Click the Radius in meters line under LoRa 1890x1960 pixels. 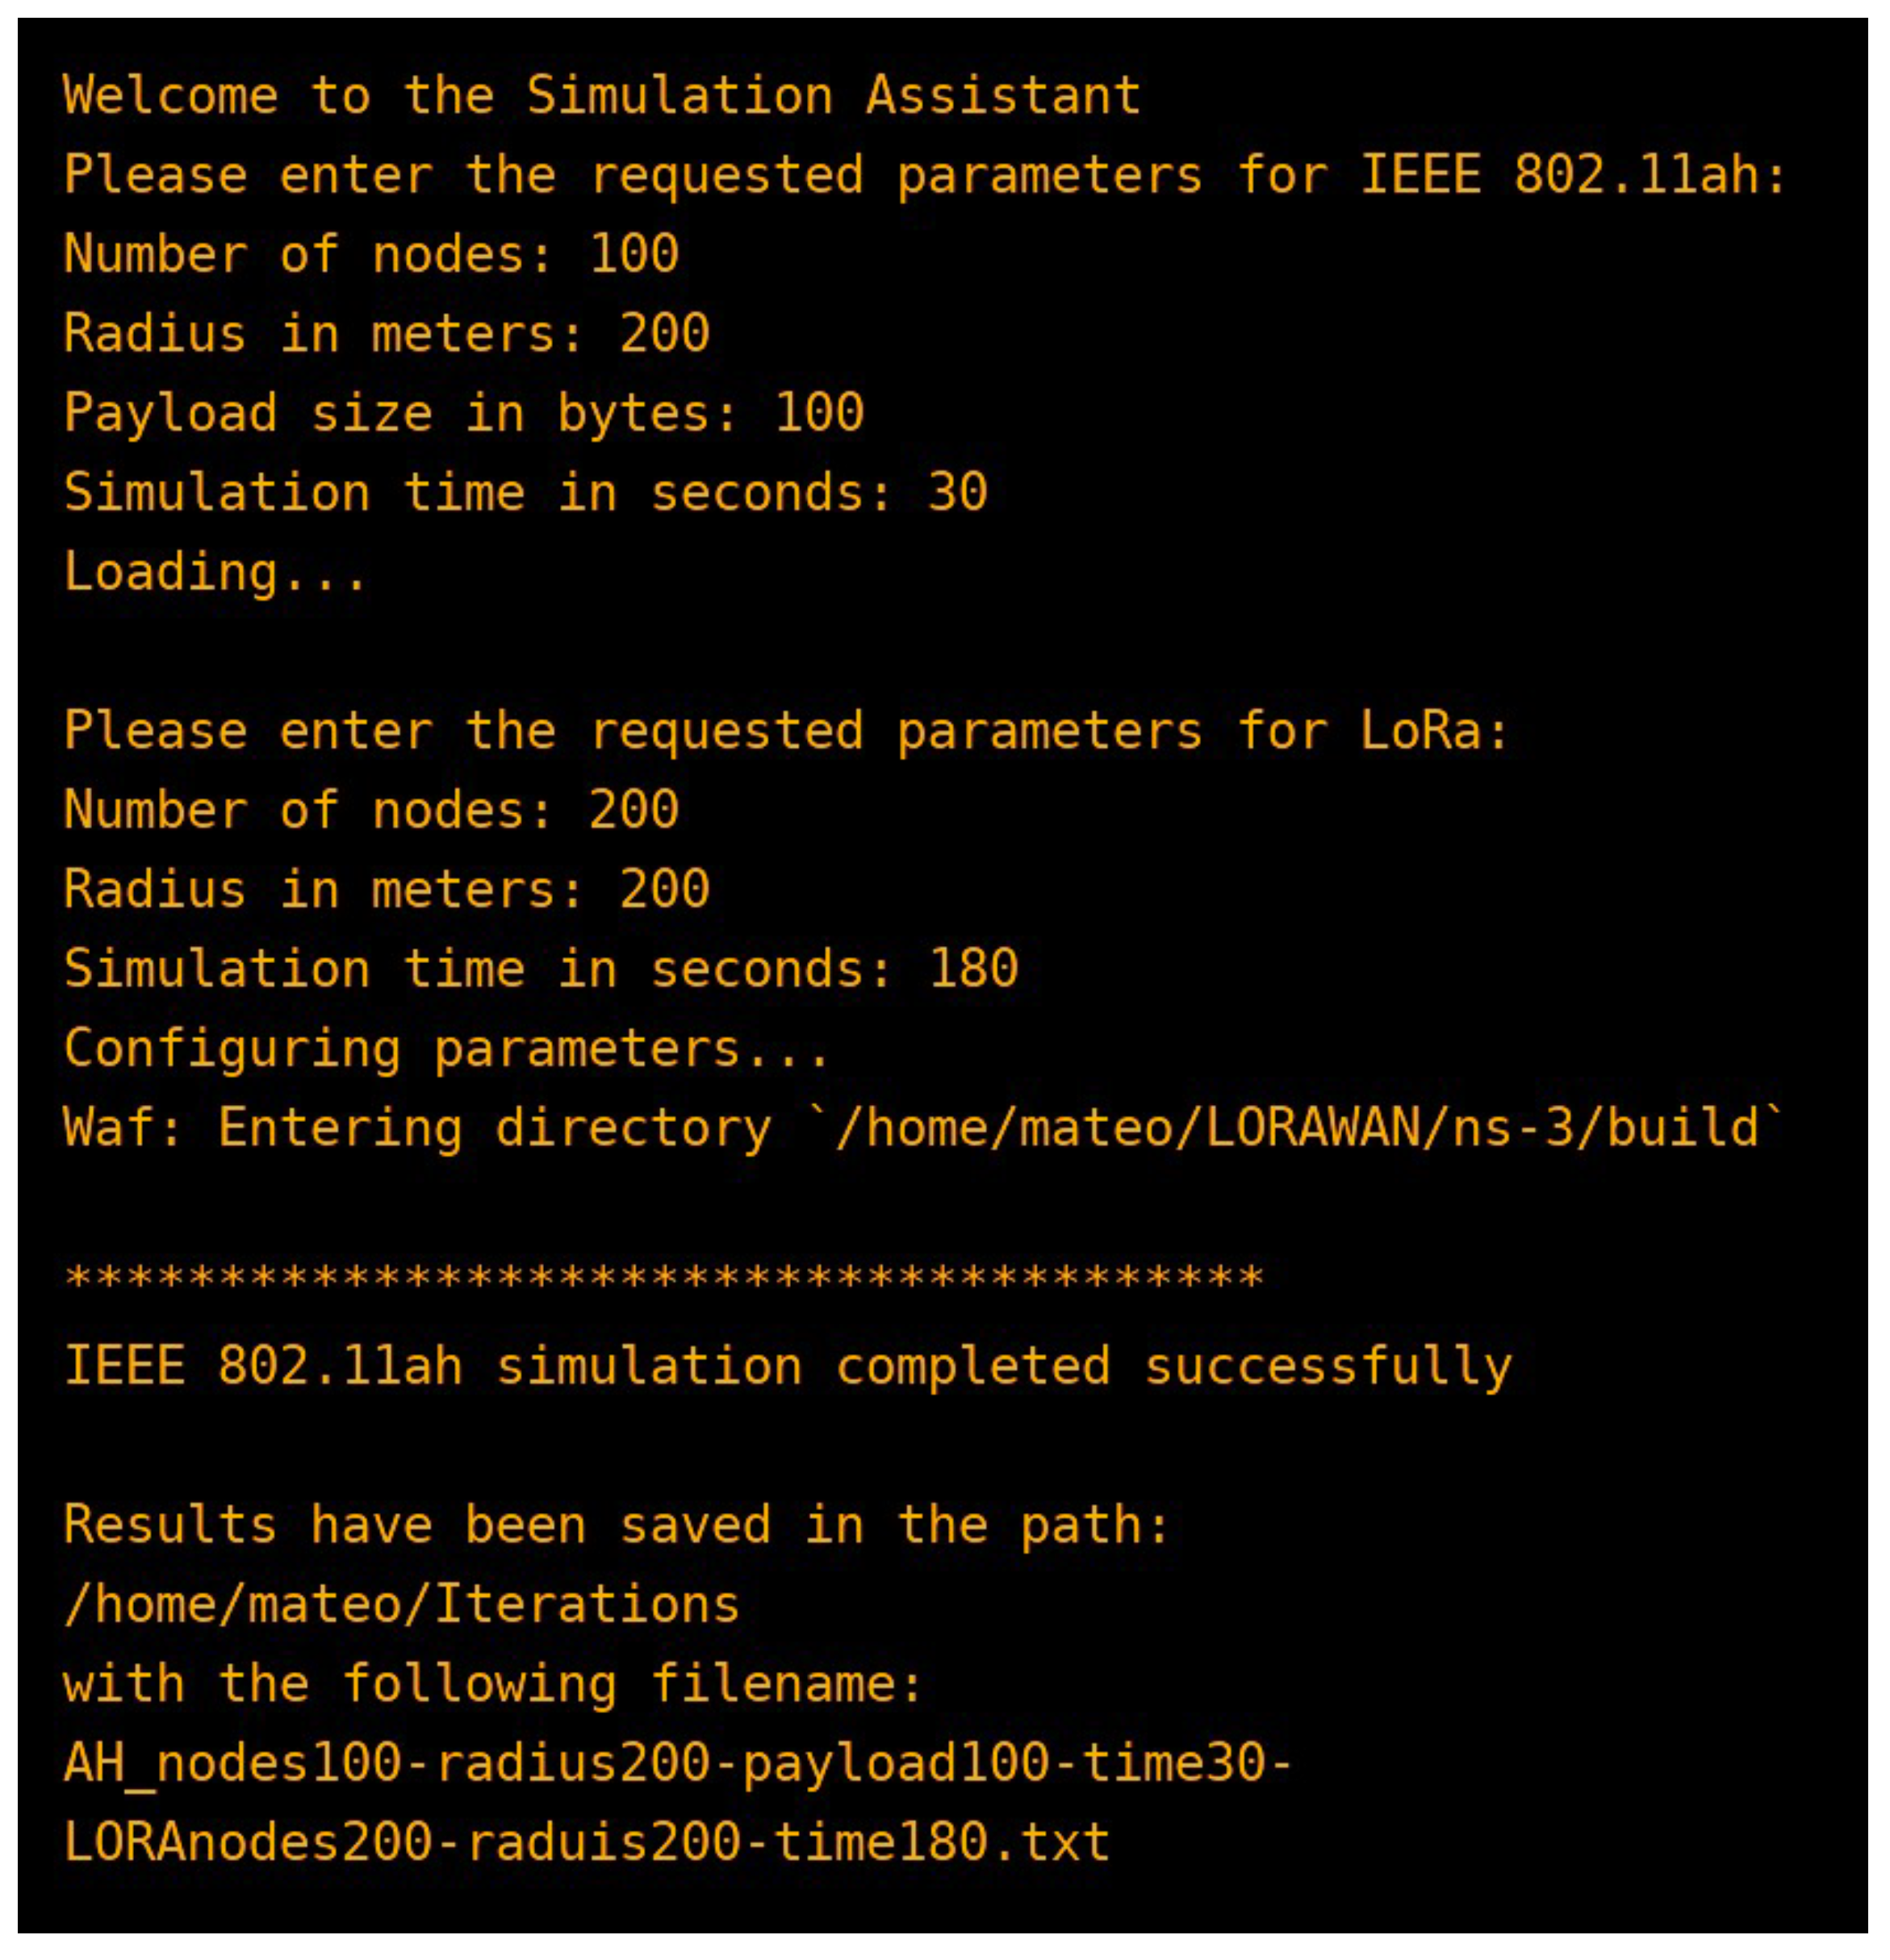pos(387,890)
